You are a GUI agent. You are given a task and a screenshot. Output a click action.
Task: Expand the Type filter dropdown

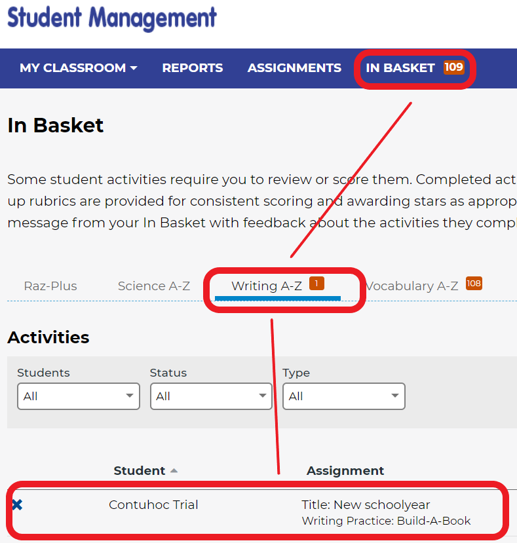[x=344, y=396]
